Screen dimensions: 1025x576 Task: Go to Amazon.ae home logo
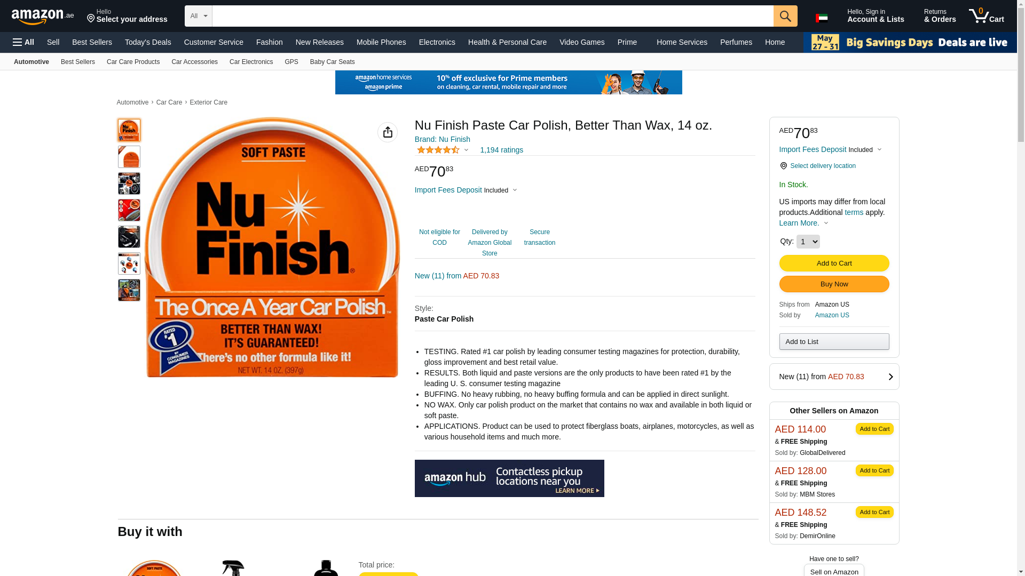pyautogui.click(x=43, y=17)
